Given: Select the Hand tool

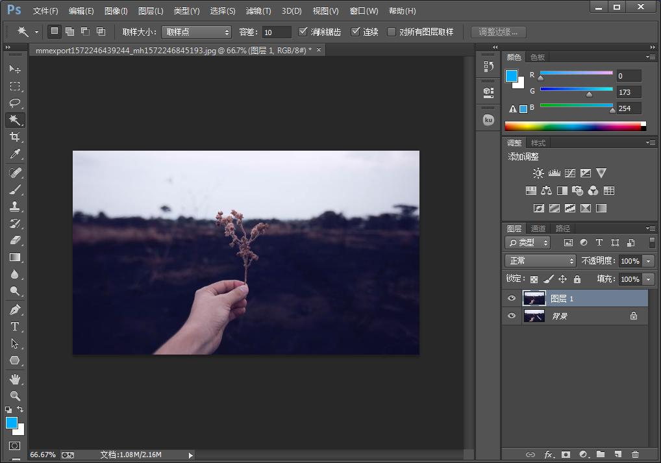Looking at the screenshot, I should point(14,379).
